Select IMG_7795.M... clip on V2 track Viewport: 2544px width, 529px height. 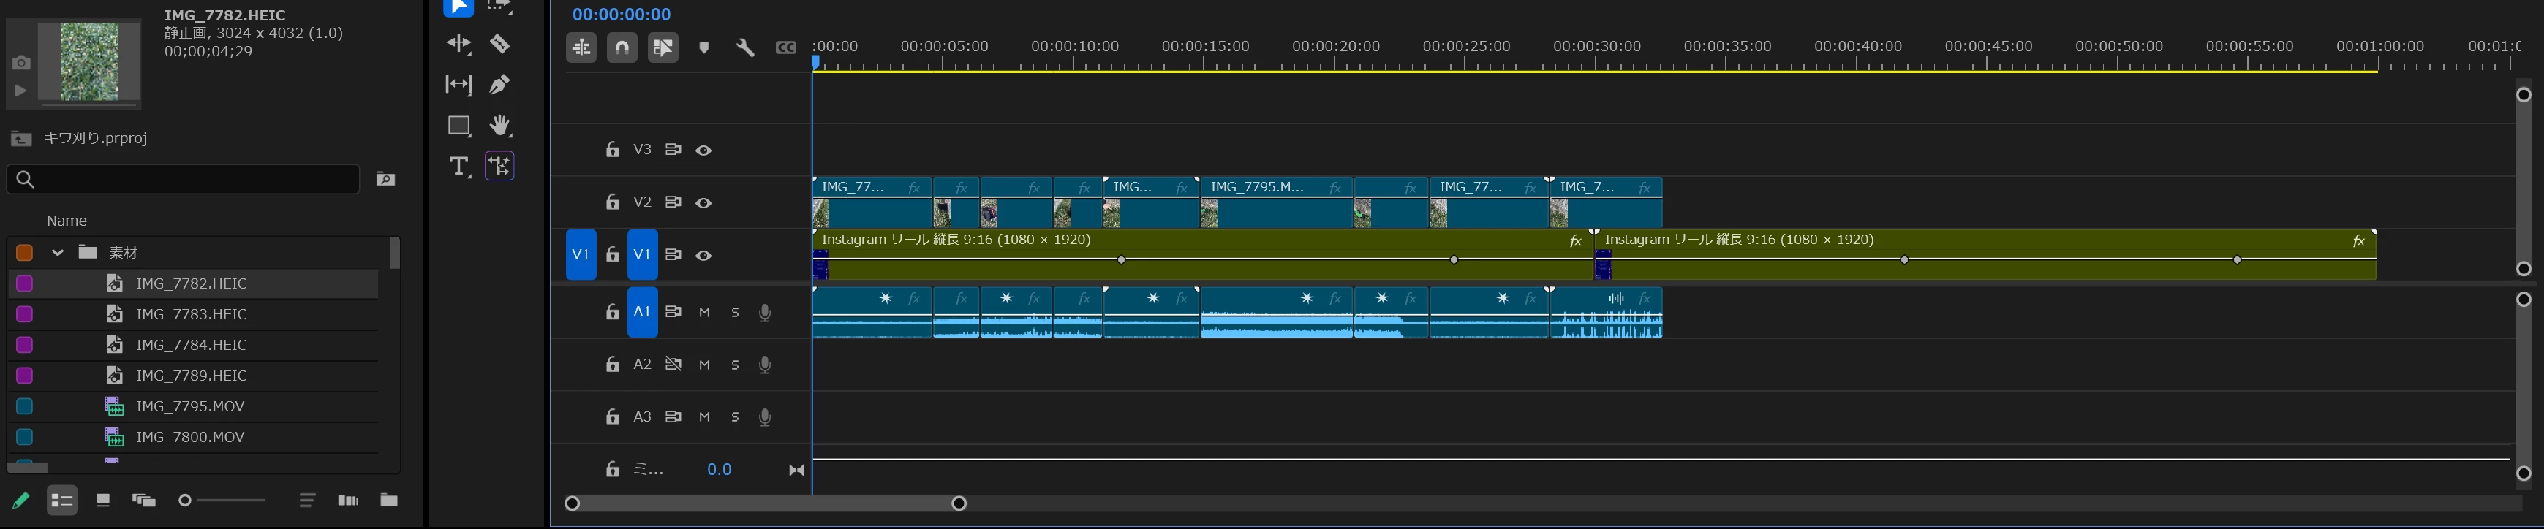tap(1276, 202)
